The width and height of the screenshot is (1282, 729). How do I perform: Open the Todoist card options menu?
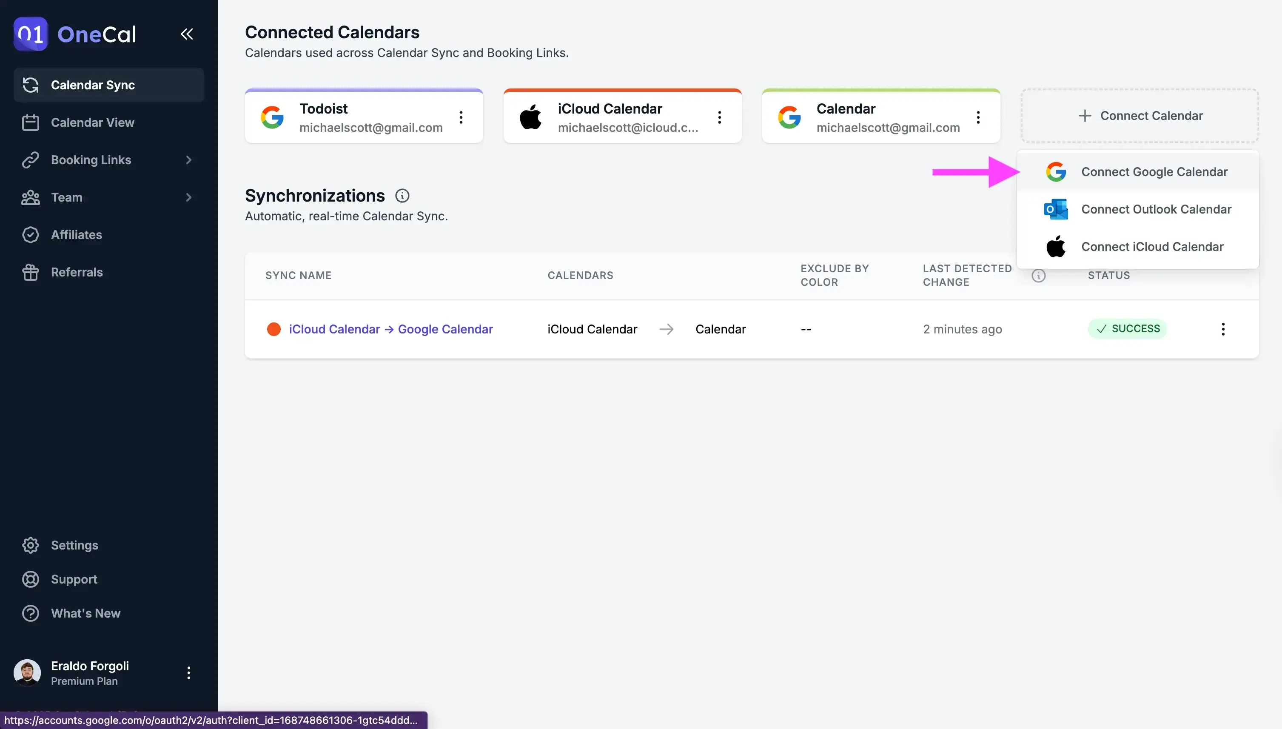click(x=461, y=117)
